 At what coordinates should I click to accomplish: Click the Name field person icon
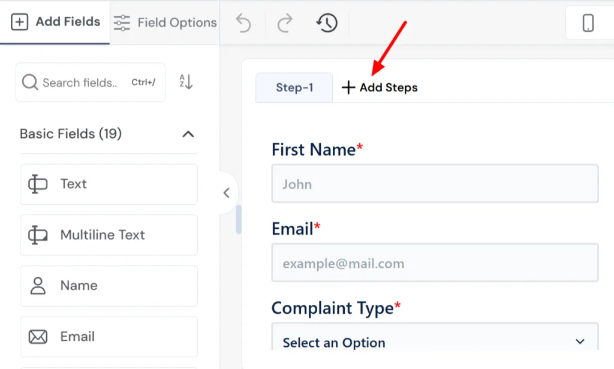tap(38, 286)
